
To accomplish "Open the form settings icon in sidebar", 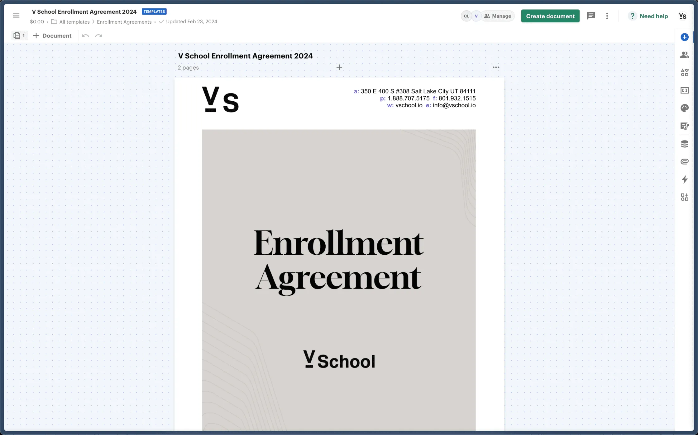I will [x=685, y=126].
